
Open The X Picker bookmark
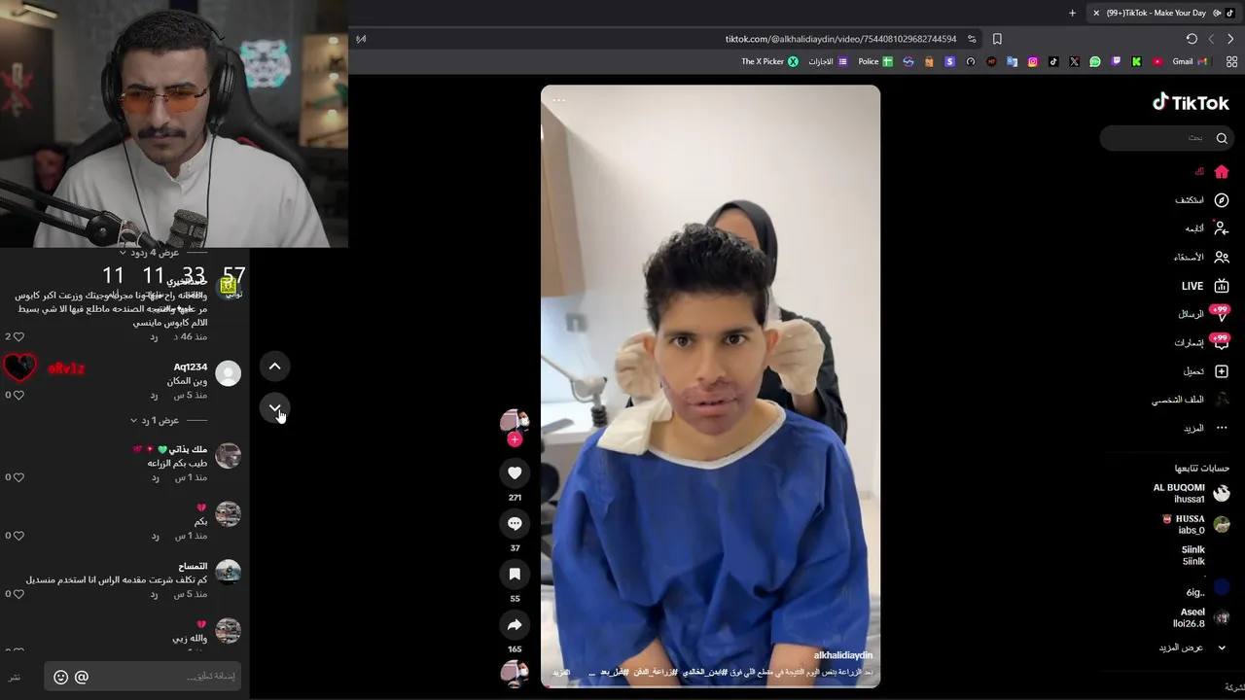[769, 61]
